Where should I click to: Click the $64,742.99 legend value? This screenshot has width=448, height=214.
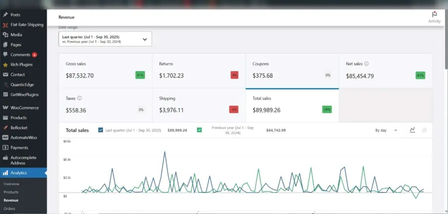pyautogui.click(x=276, y=130)
